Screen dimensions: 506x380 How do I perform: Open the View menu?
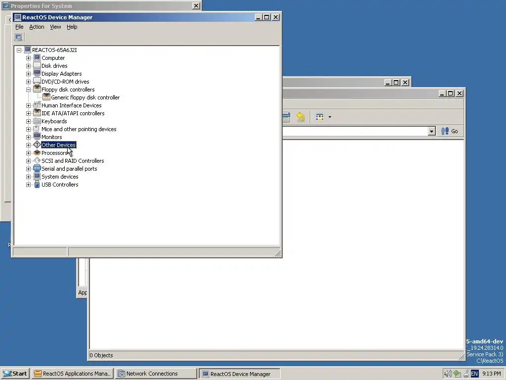point(55,27)
